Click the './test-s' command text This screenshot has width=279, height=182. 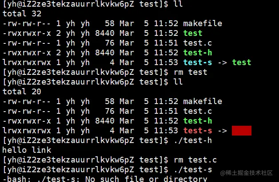[x=193, y=170]
